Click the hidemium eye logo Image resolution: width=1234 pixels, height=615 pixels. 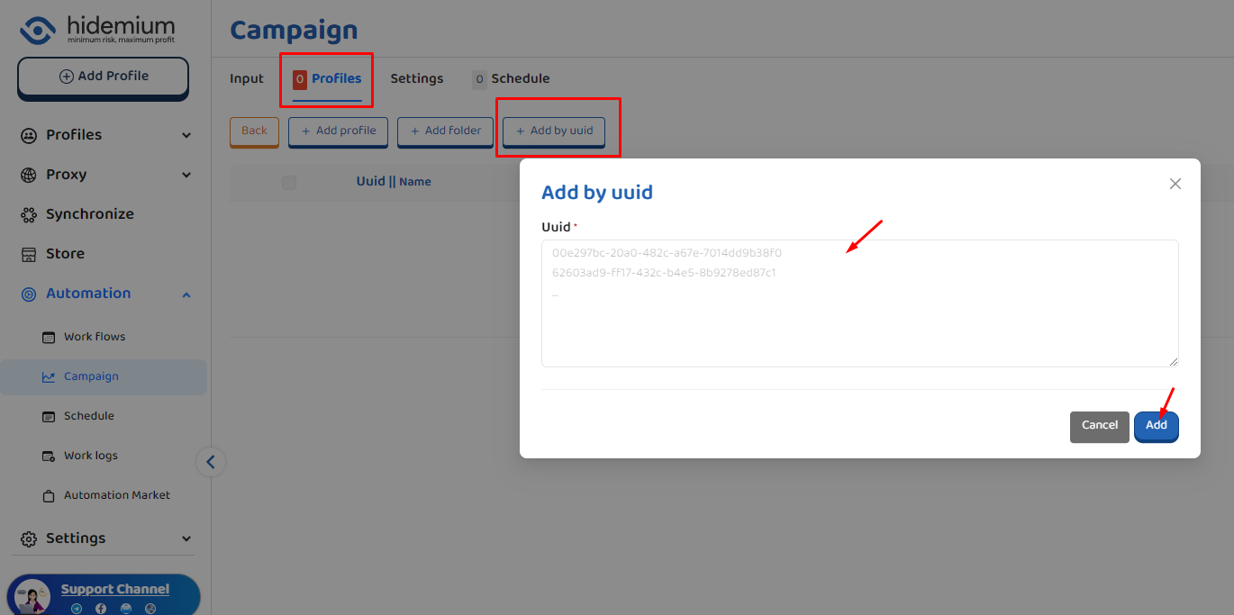point(38,30)
